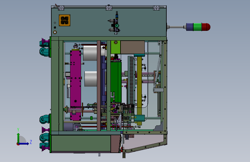The image size is (250, 162).
Task: Select the upper silver roller cylinder
Action: [90, 53]
